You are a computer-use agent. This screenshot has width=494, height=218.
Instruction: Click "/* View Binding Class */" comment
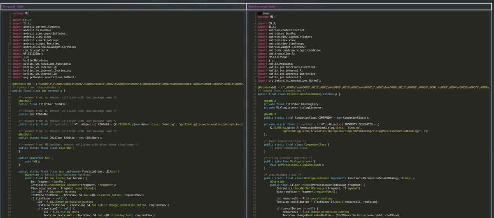[282, 174]
